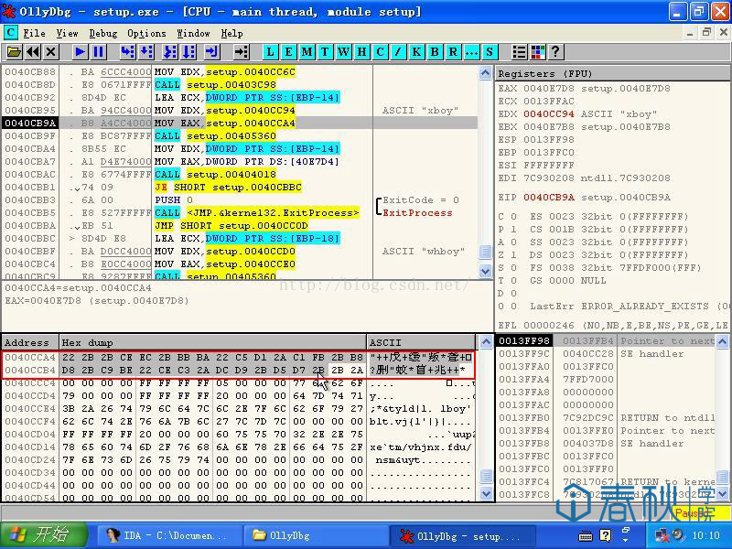This screenshot has width=732, height=549.
Task: Open appearance options colored grid icon
Action: (x=537, y=52)
